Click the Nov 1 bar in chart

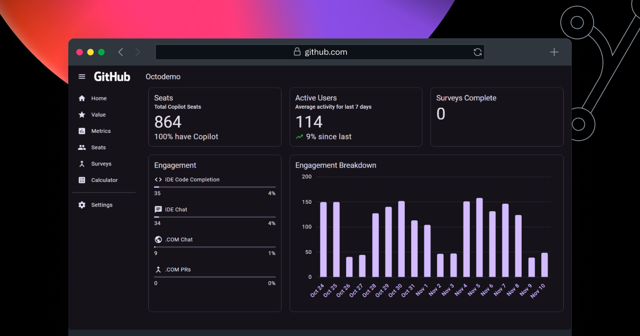pyautogui.click(x=427, y=251)
